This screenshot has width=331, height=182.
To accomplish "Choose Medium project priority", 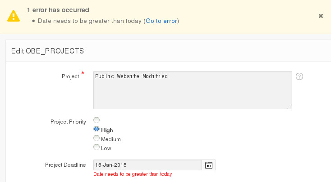I will 96,138.
